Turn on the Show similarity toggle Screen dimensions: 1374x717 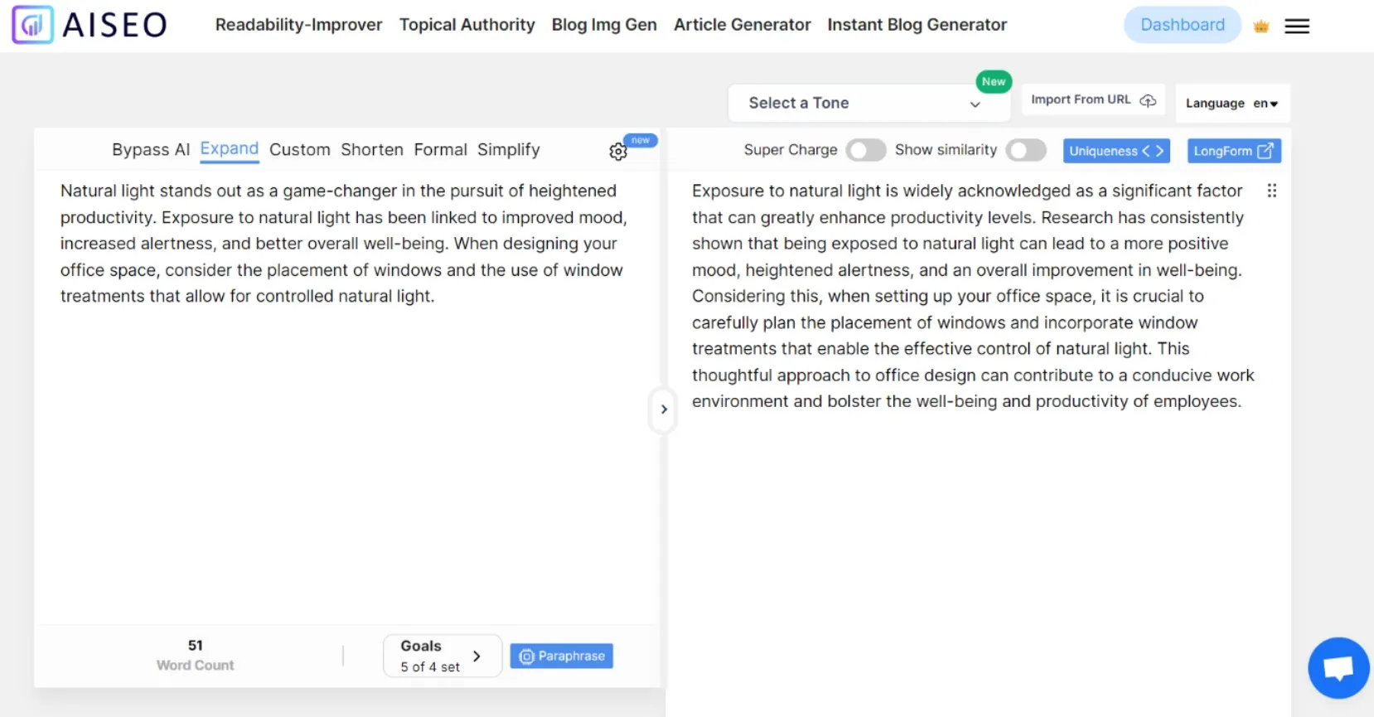(x=1025, y=150)
